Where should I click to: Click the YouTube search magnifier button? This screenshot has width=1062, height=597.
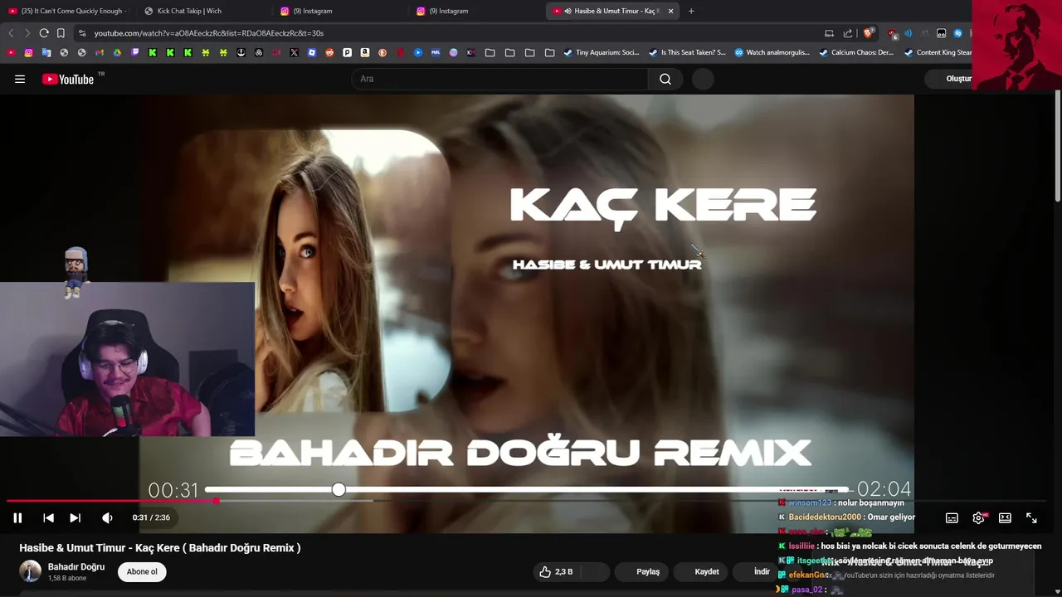(x=665, y=79)
